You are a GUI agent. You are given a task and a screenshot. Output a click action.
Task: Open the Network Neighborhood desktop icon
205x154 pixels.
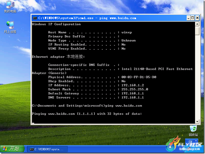click(x=10, y=27)
